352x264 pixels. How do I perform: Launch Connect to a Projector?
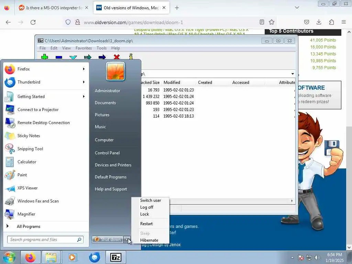[x=46, y=110]
